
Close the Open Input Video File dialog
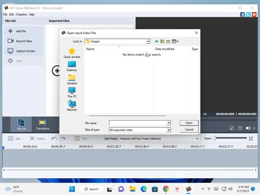pos(197,33)
